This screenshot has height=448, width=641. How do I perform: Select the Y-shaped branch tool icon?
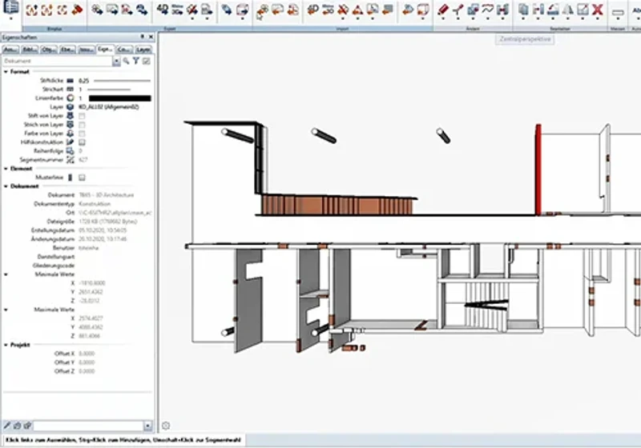(458, 9)
